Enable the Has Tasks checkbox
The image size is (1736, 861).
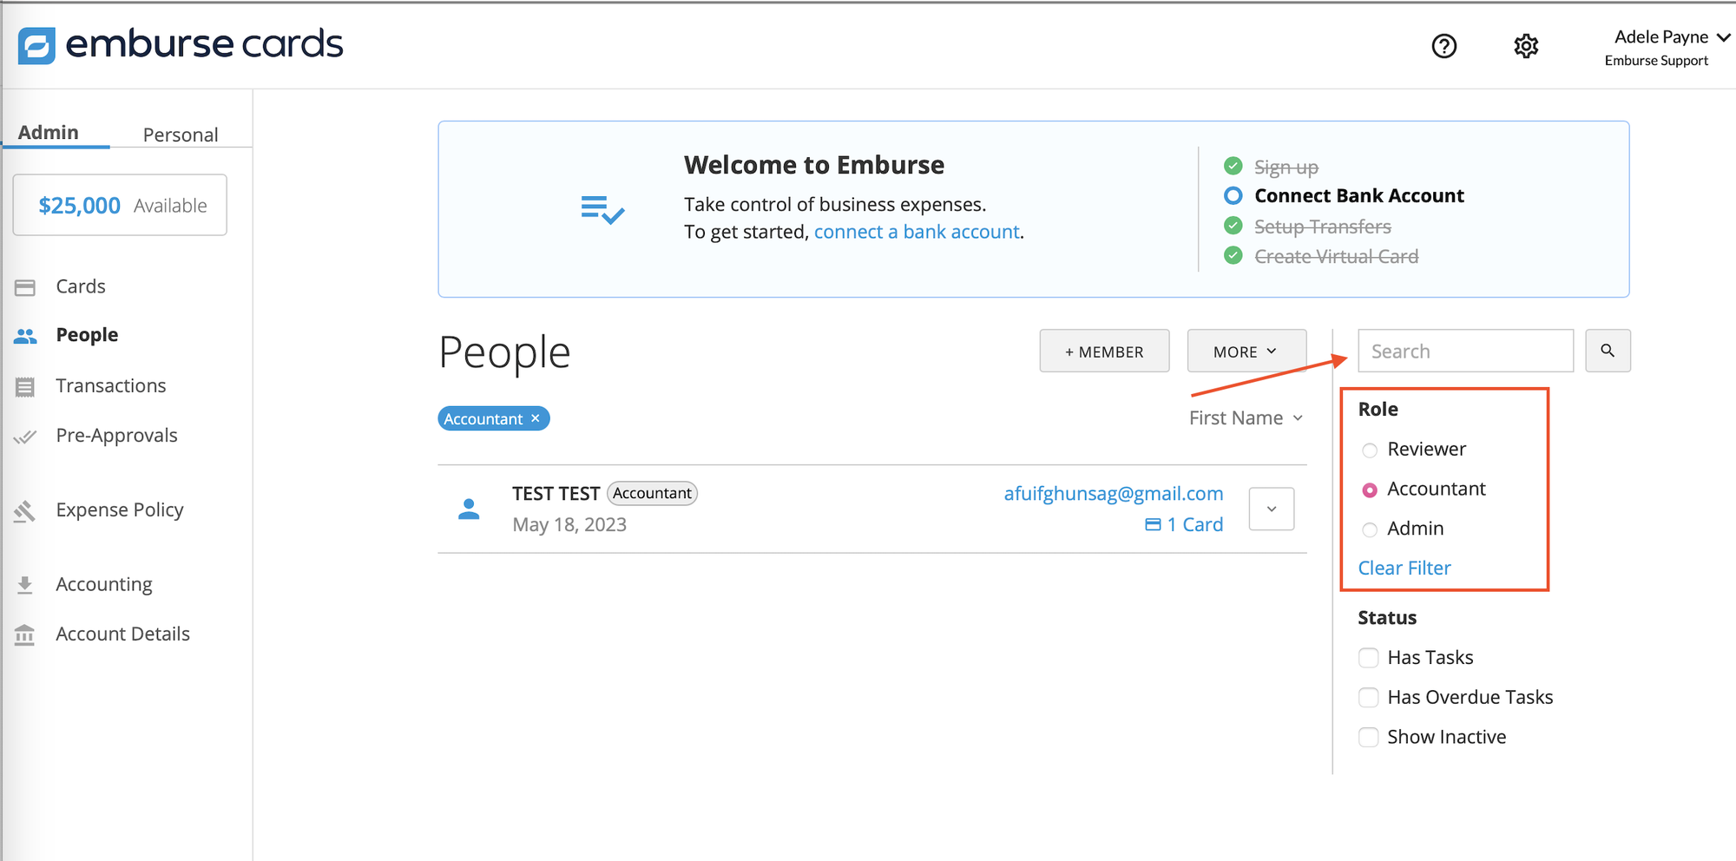coord(1368,657)
